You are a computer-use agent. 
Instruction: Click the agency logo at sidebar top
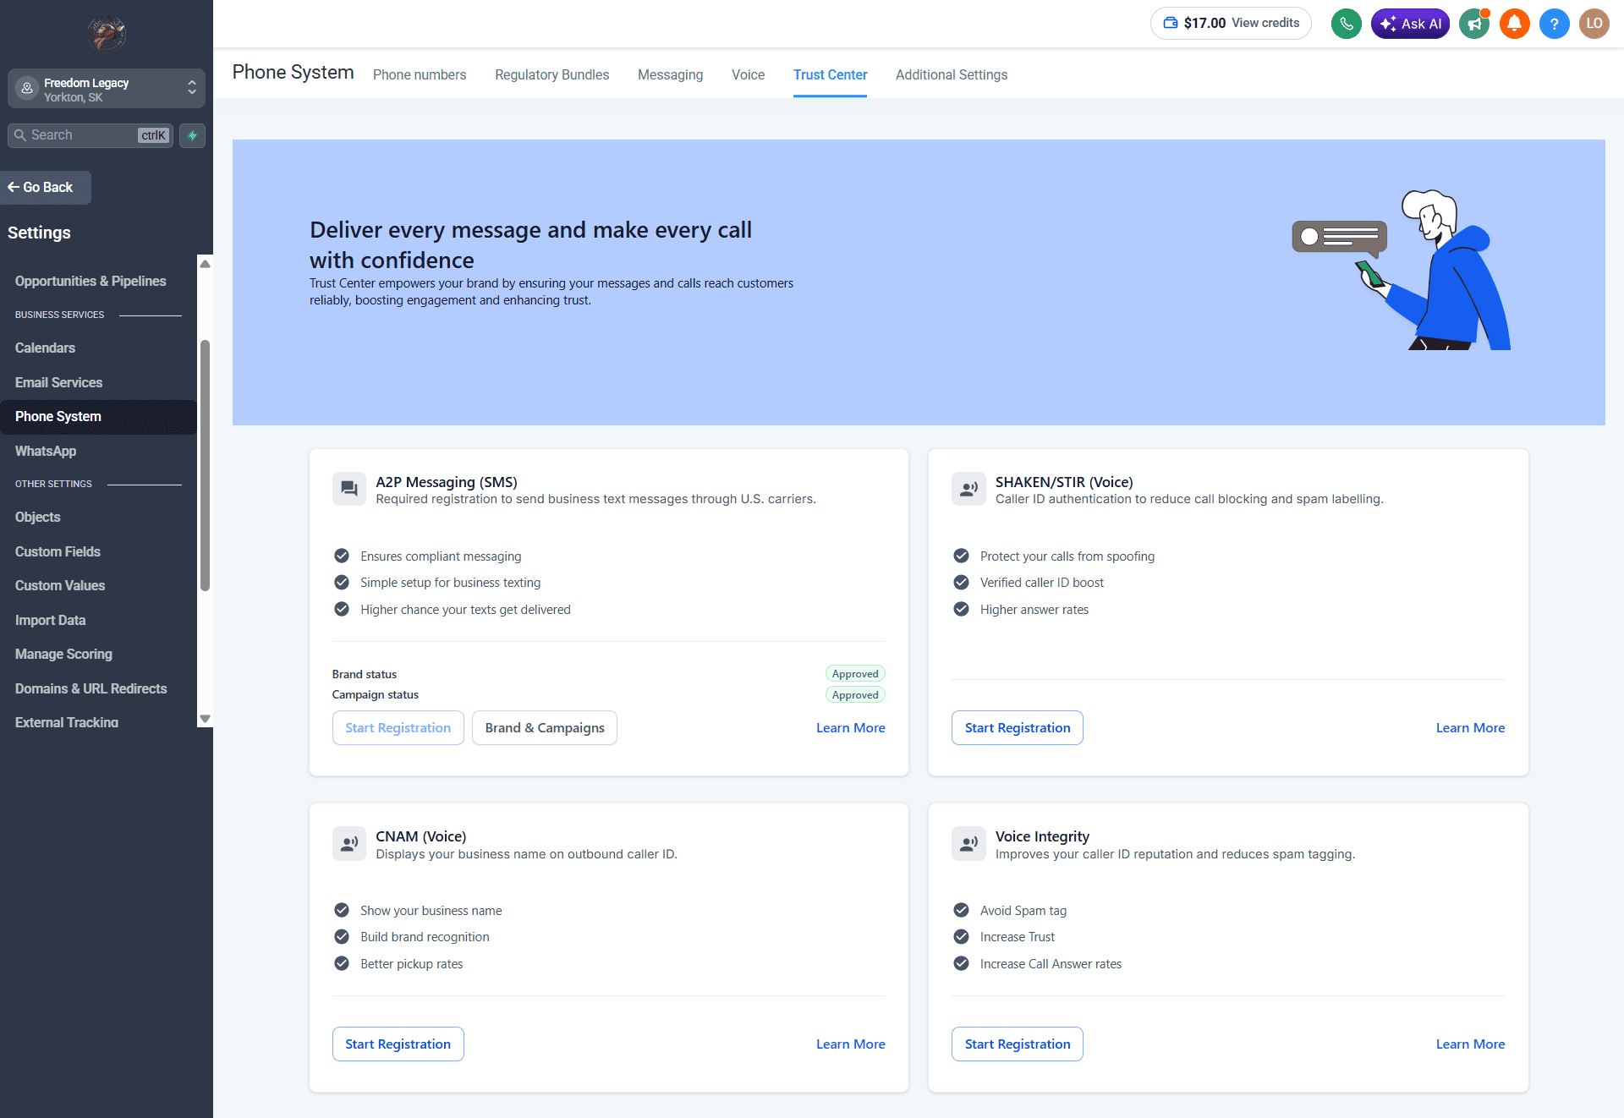[x=107, y=34]
